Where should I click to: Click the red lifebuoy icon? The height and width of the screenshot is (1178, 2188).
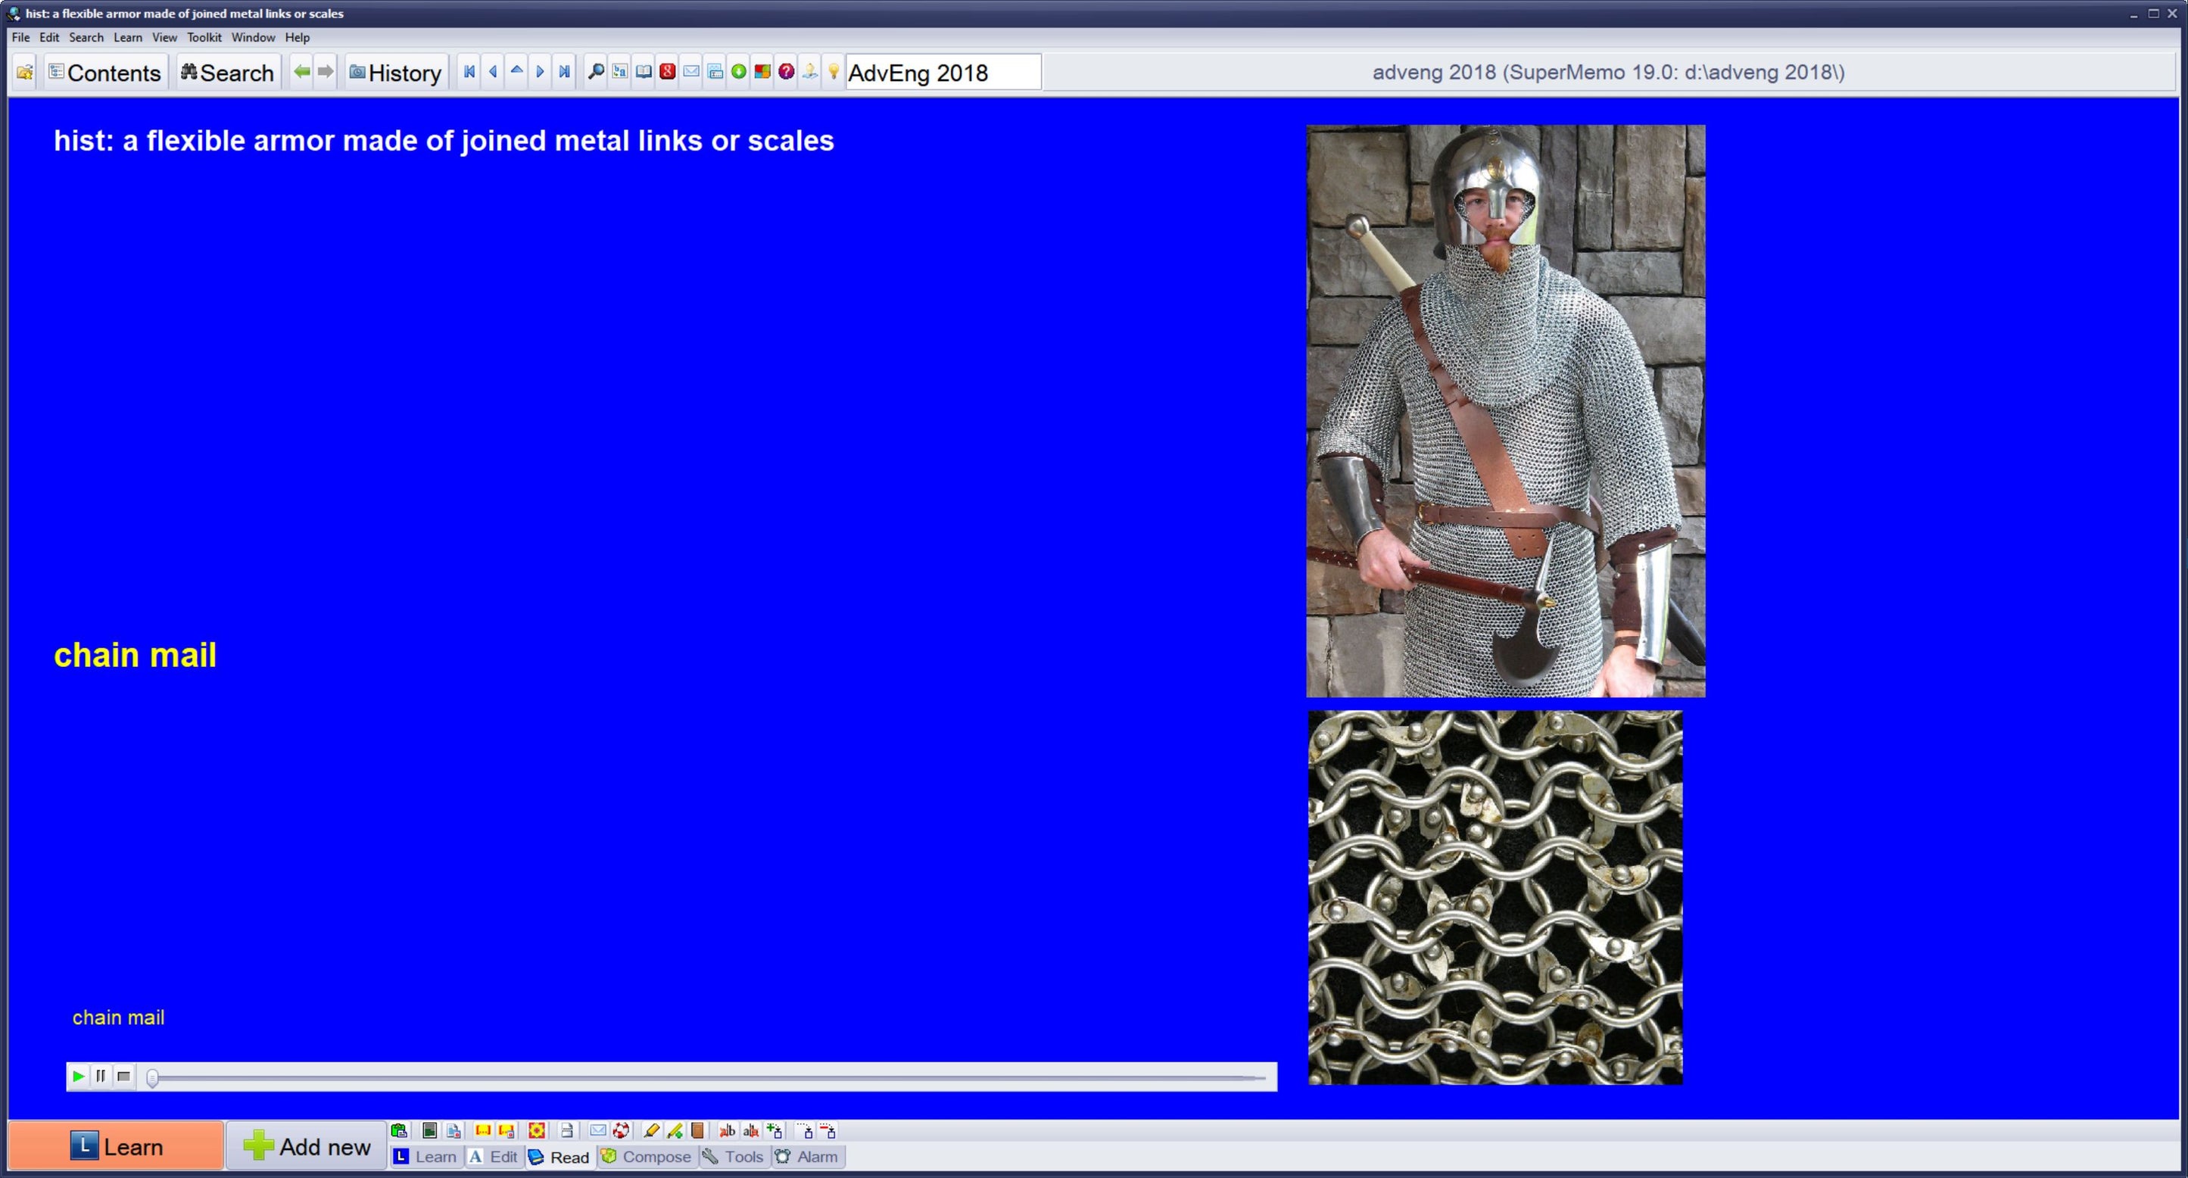click(x=621, y=1130)
